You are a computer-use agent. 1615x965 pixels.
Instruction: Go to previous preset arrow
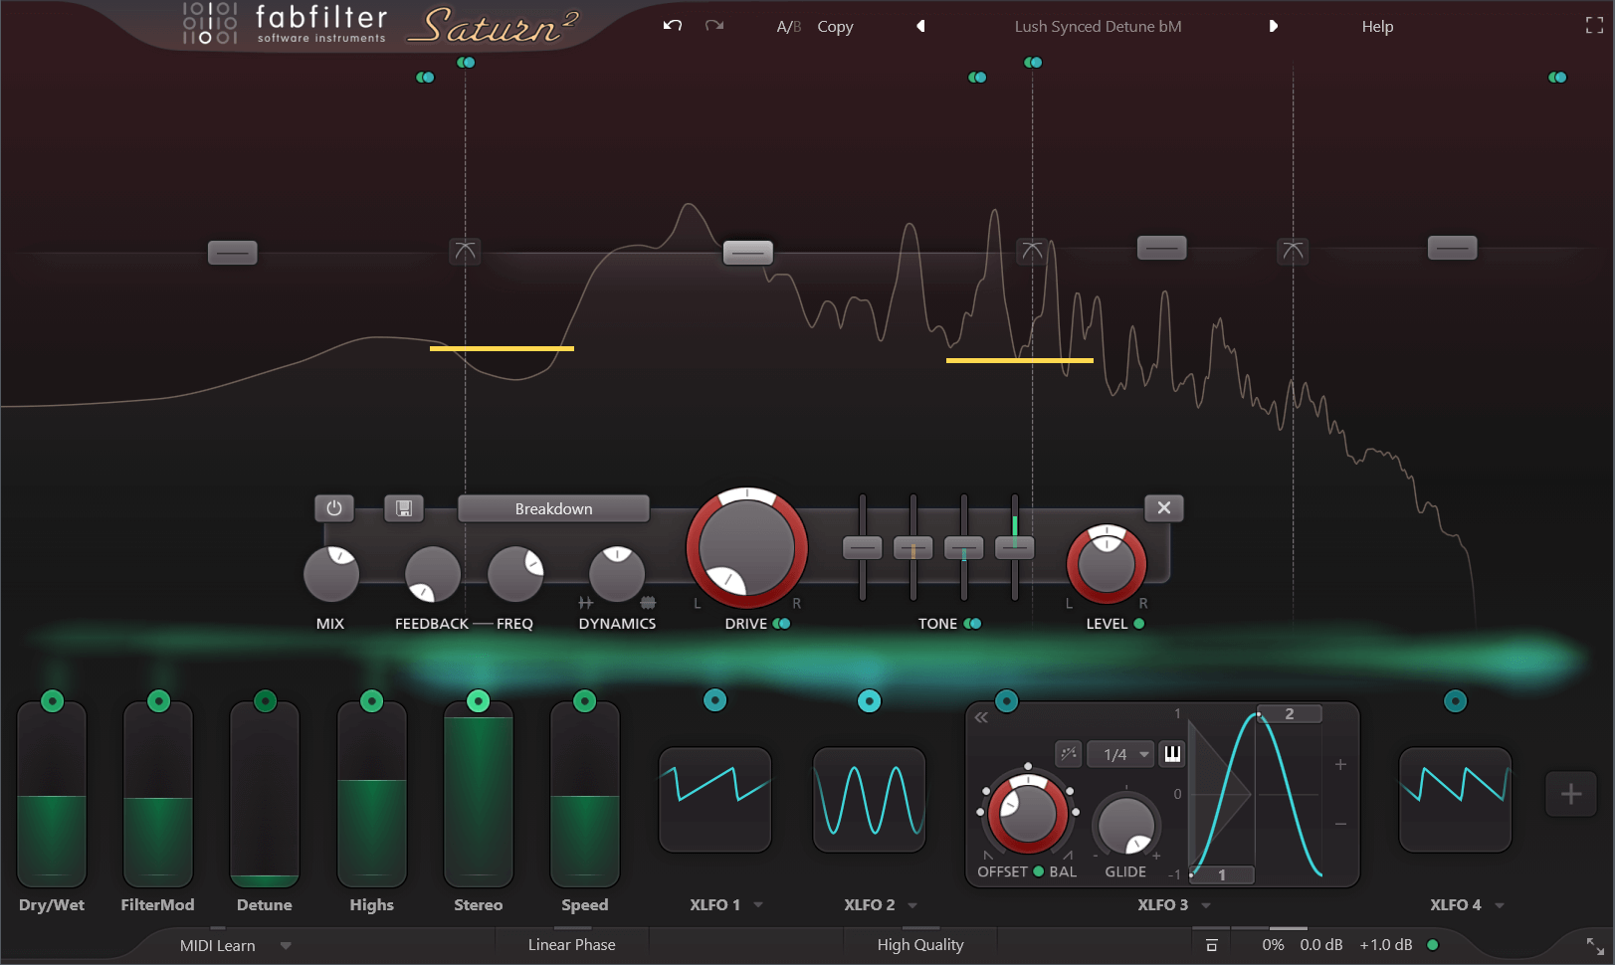[920, 26]
